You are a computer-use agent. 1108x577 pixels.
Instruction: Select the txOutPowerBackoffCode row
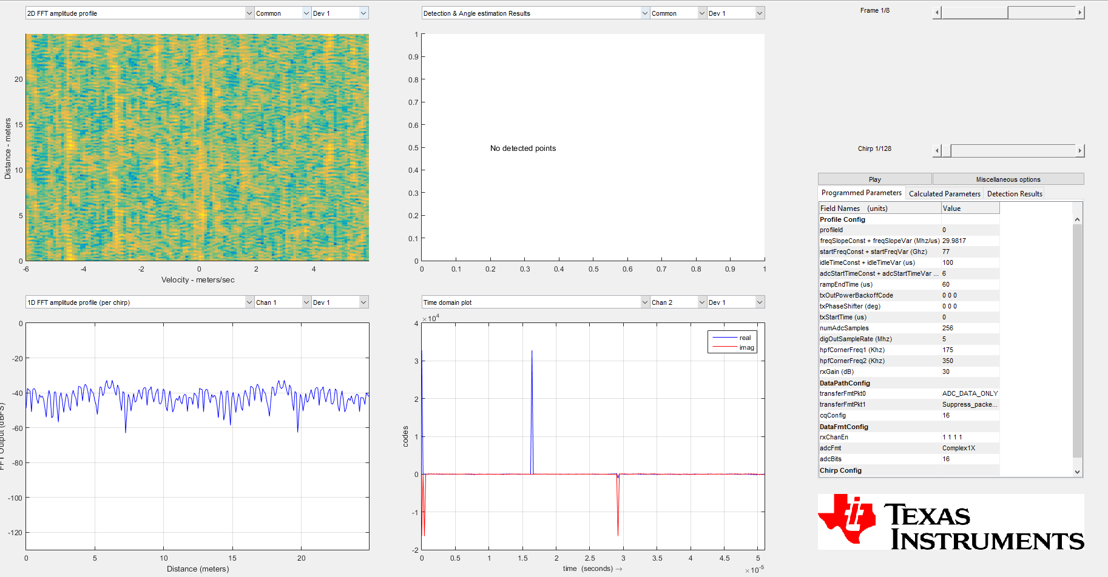pyautogui.click(x=908, y=296)
